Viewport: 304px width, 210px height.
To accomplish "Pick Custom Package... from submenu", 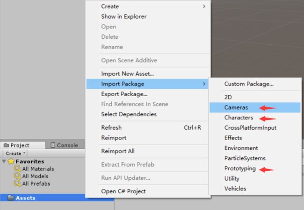I will pyautogui.click(x=255, y=84).
